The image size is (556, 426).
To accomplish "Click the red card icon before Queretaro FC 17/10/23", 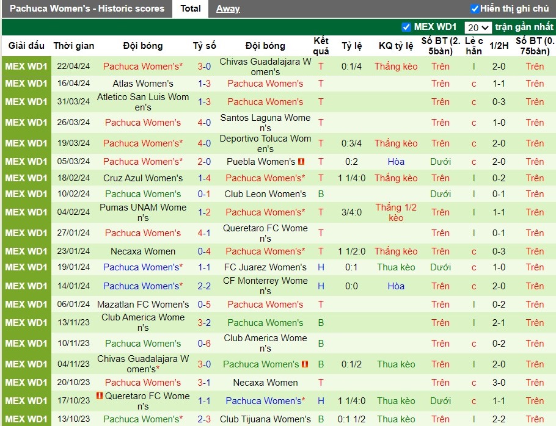I will click(x=100, y=395).
